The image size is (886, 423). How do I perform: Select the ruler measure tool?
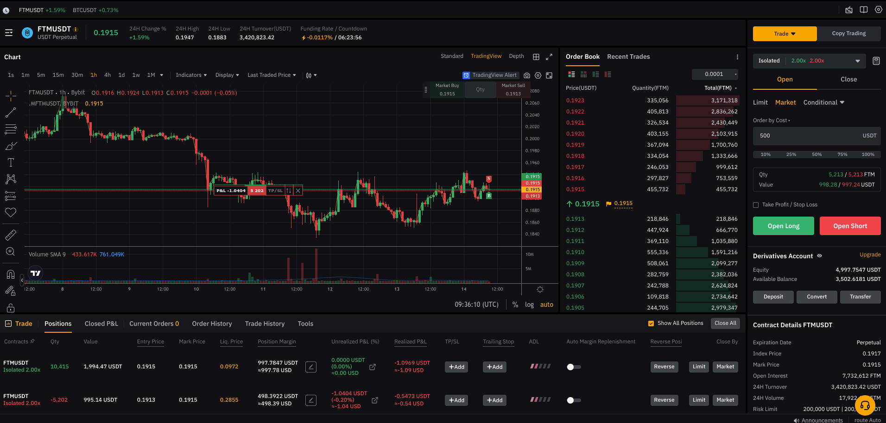coord(11,235)
